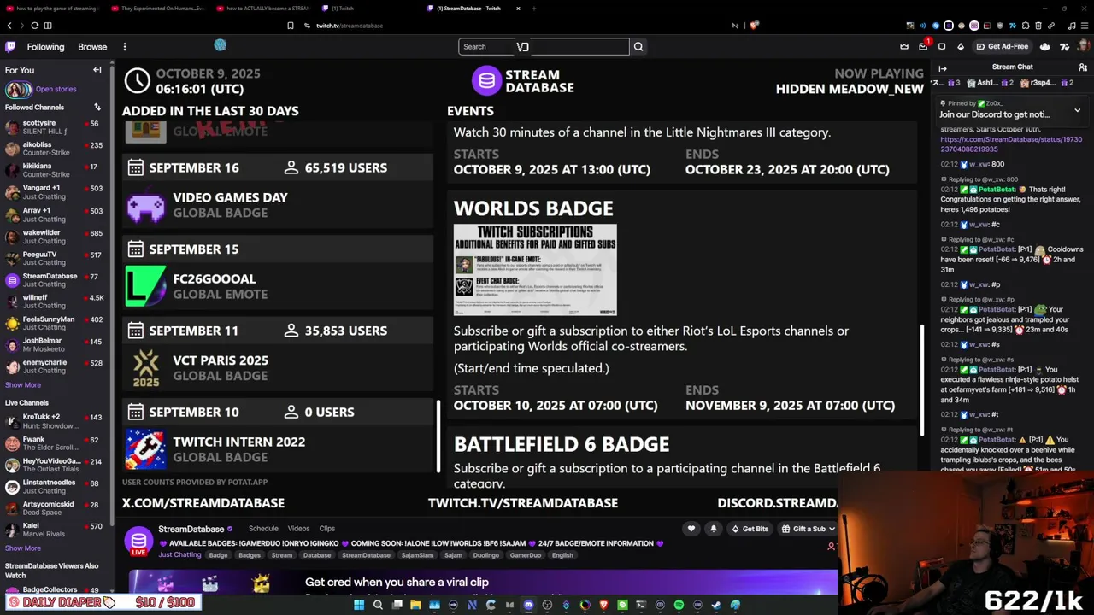
Task: Click the browser back arrow
Action: coord(9,26)
